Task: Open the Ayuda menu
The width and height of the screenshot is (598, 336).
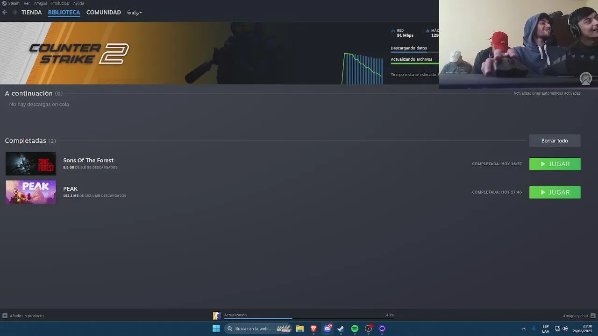Action: 78,3
